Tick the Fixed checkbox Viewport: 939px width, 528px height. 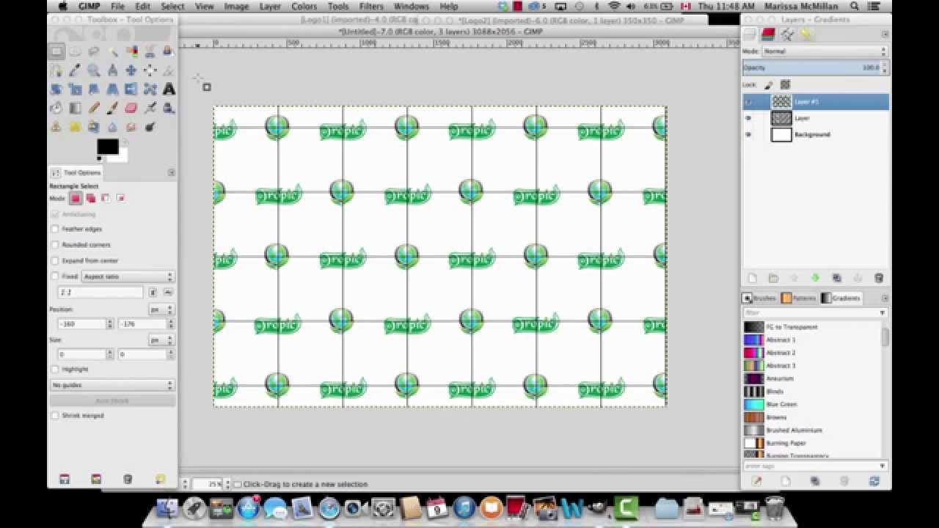(55, 276)
